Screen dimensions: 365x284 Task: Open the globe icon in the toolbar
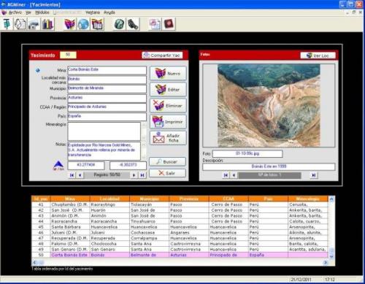coord(83,24)
